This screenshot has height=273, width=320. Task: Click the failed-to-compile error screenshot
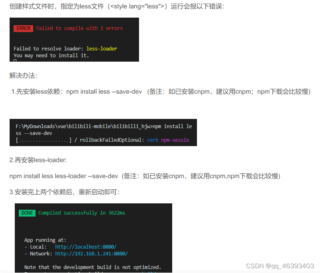74,39
